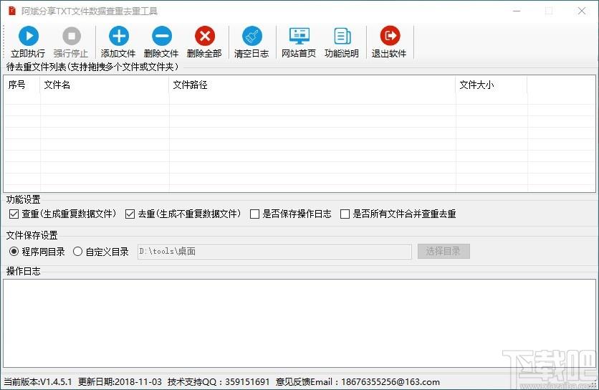Enable 是否保存操作日志 checkbox

(254, 214)
